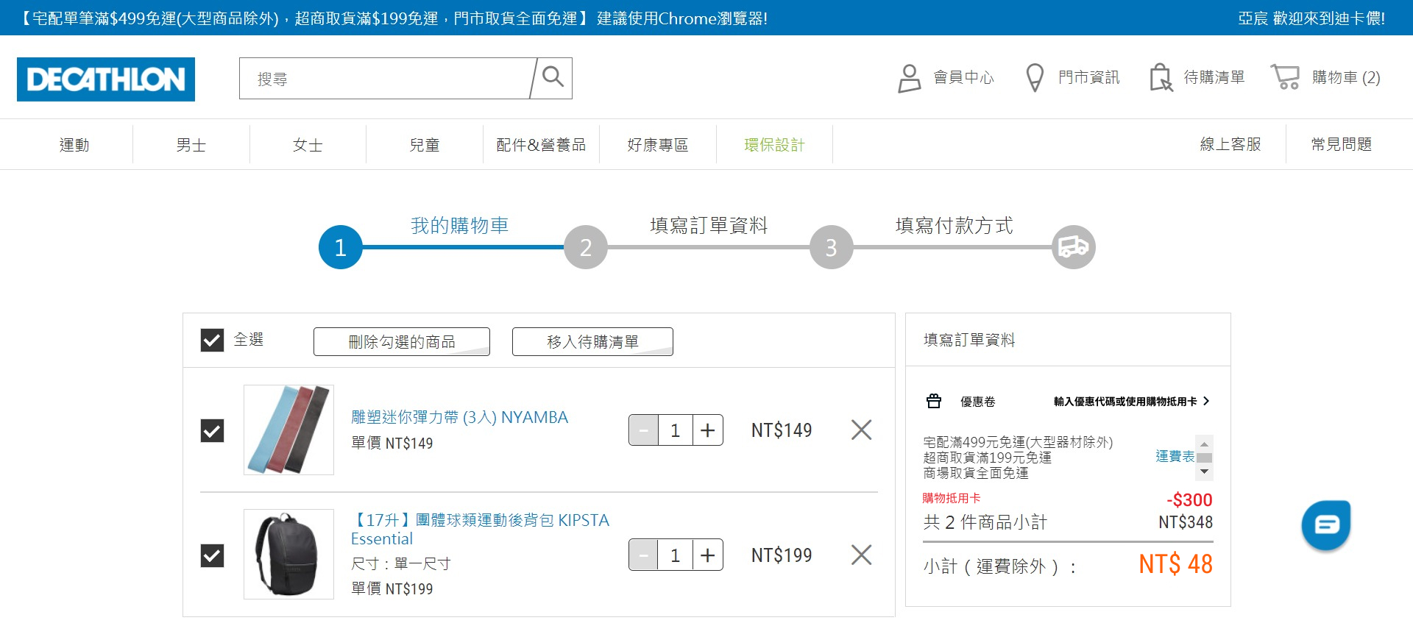Open 常見問題 FAQ page
1413x637 pixels.
1342,144
